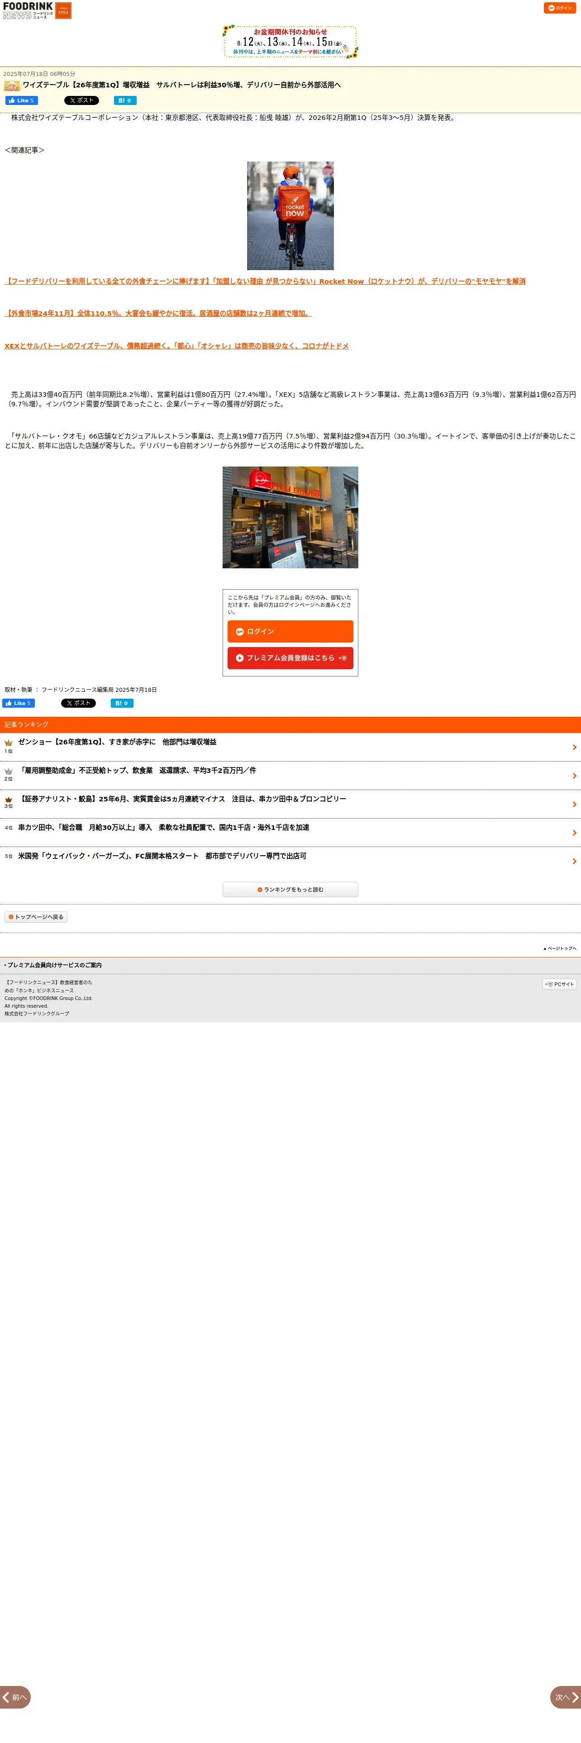This screenshot has width=581, height=1743.
Task: Click the FOODRINK NEWS logo
Action: pyautogui.click(x=28, y=10)
